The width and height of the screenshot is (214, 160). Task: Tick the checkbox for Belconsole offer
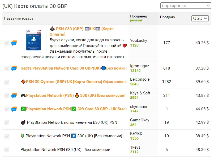7,82
